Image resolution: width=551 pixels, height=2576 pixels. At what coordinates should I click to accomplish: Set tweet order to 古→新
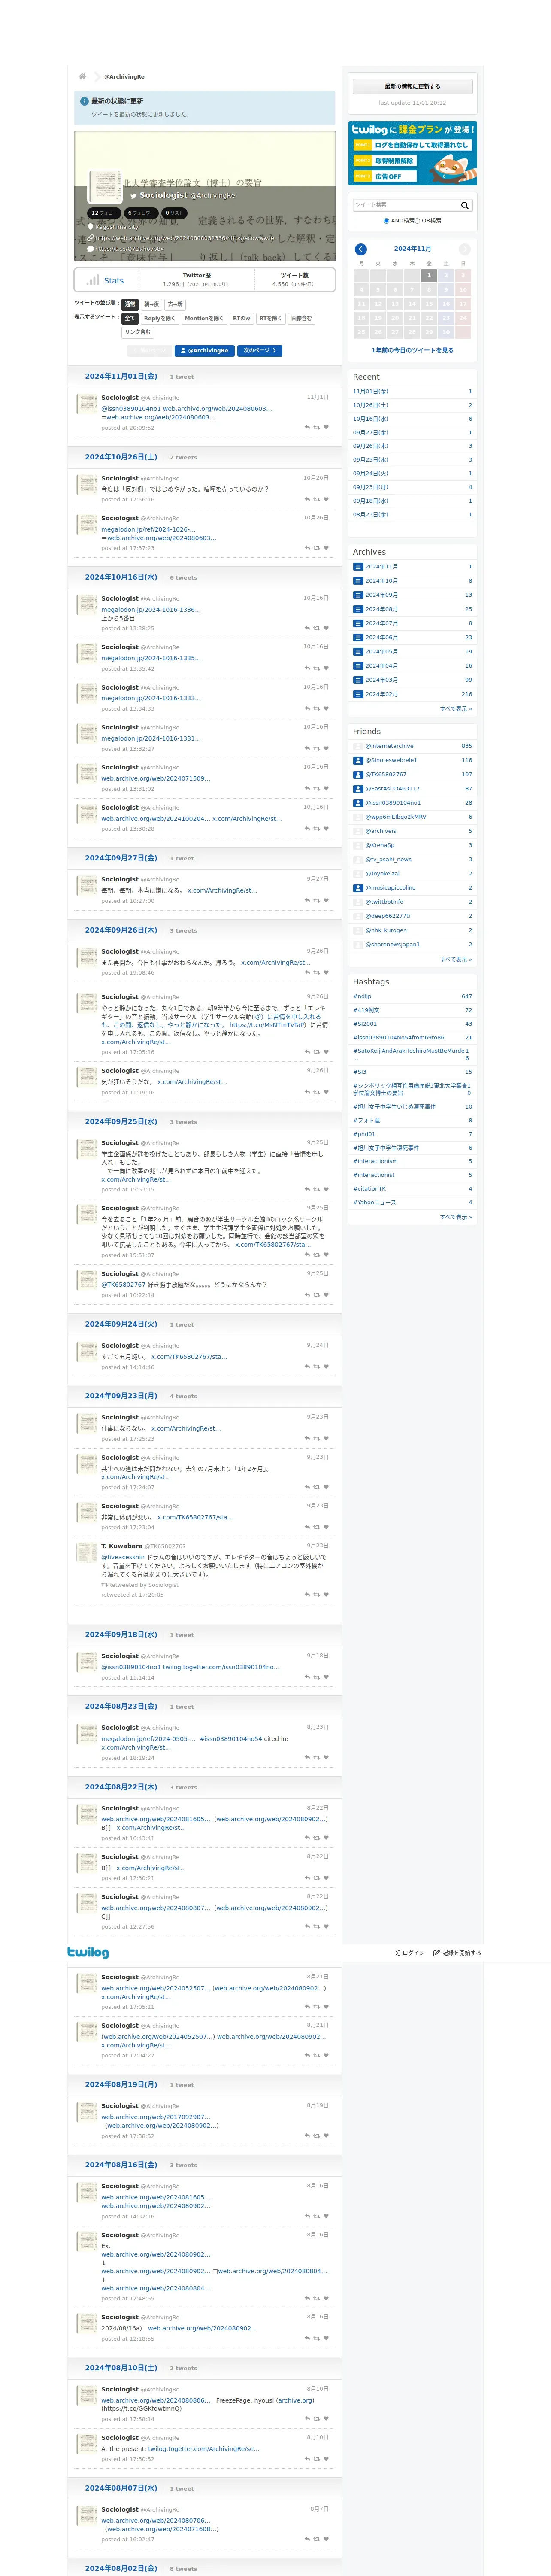(175, 304)
